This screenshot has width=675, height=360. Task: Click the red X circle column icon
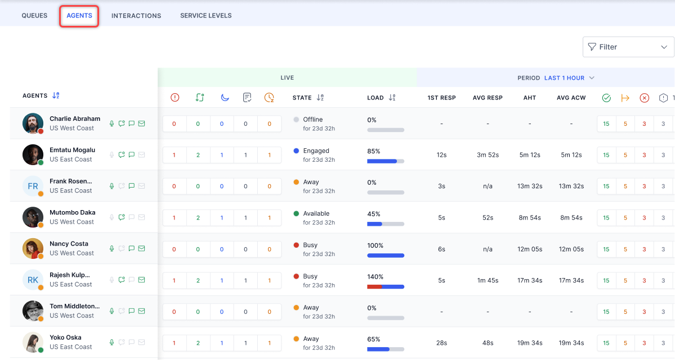coord(645,98)
